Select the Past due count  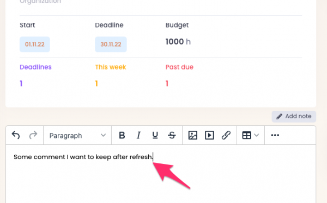tap(167, 84)
